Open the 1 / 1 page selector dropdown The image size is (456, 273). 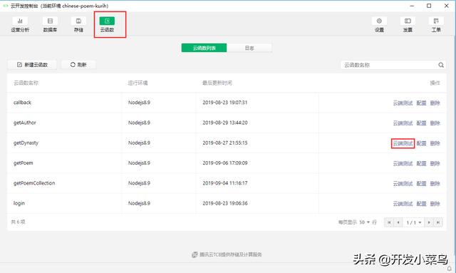click(413, 222)
